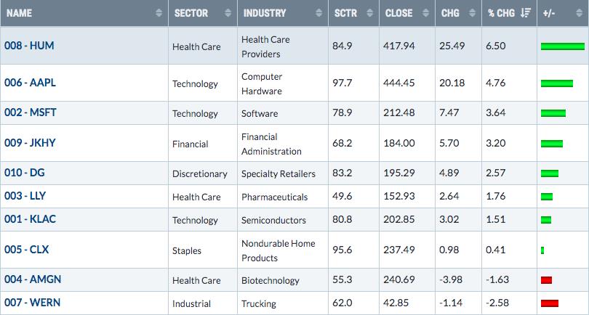Click the CHG column sort arrows
This screenshot has width=589, height=315.
tap(472, 13)
